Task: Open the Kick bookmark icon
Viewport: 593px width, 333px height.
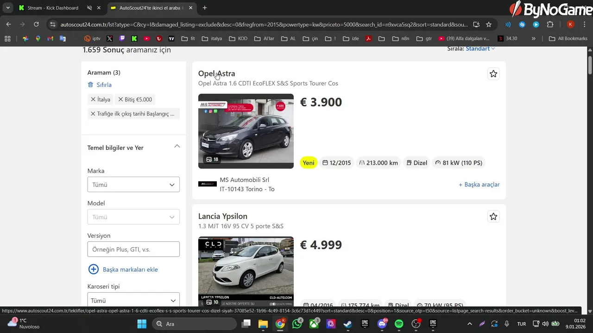Action: (x=134, y=39)
